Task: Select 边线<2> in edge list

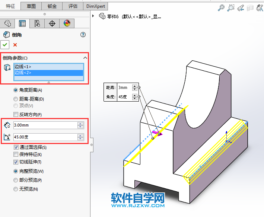Action: [48, 73]
